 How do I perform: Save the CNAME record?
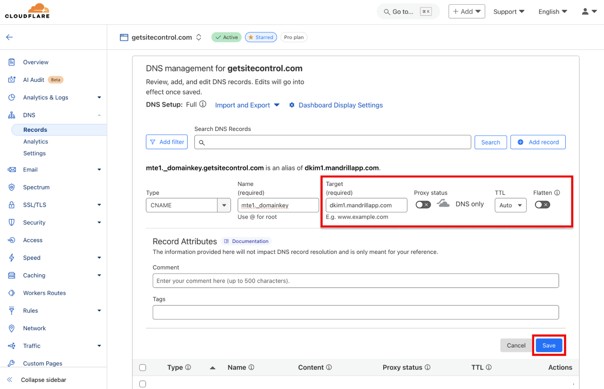coord(549,345)
